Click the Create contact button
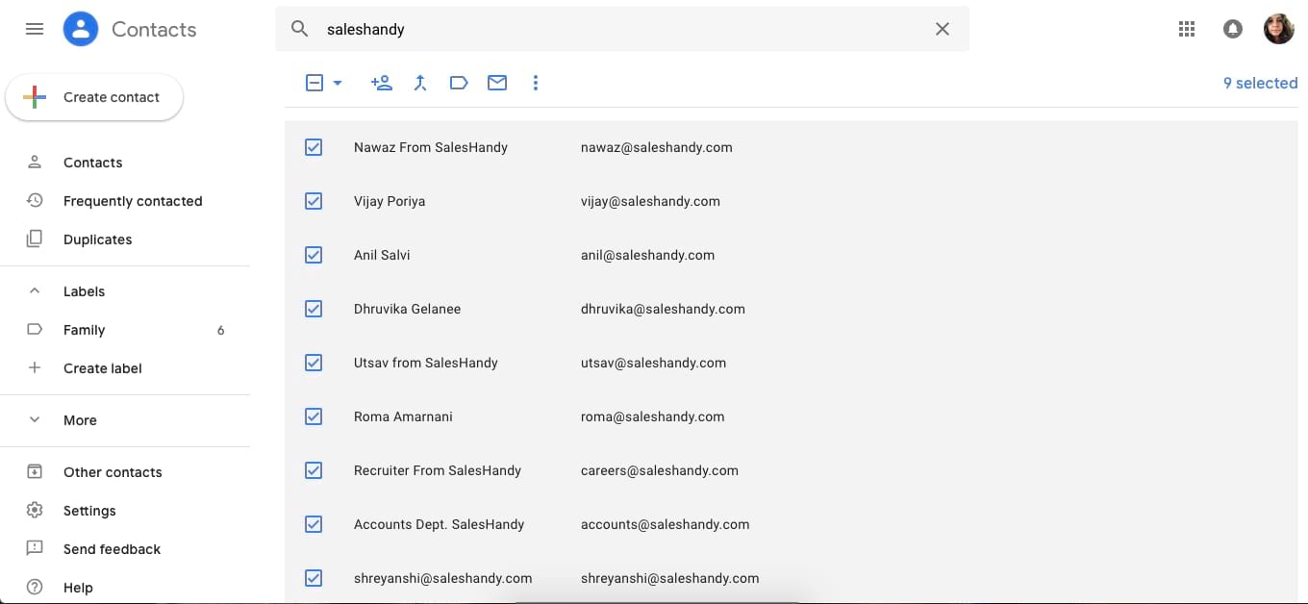Viewport: 1308px width, 604px height. point(94,97)
